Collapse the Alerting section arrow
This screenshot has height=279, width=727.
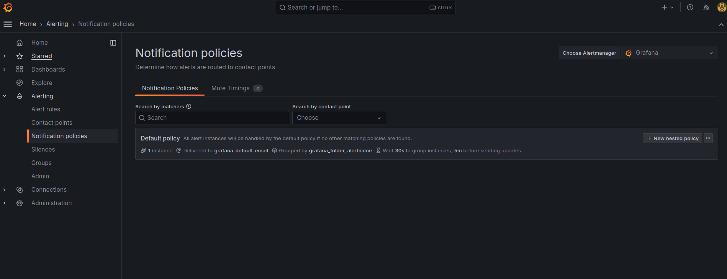click(x=5, y=96)
